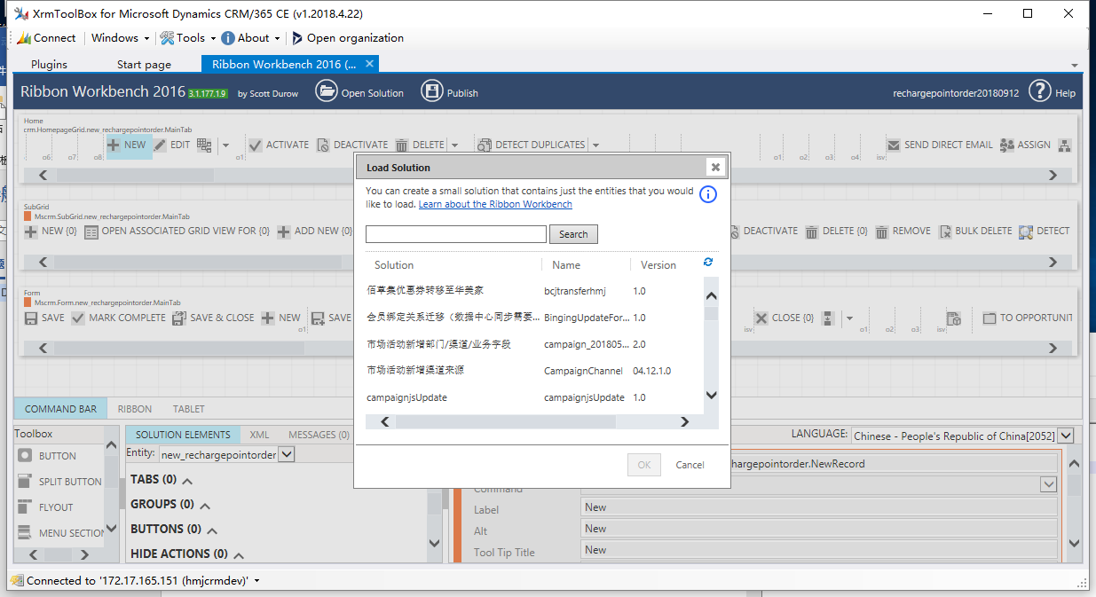
Task: Close the Load Solution dialog
Action: tap(714, 167)
